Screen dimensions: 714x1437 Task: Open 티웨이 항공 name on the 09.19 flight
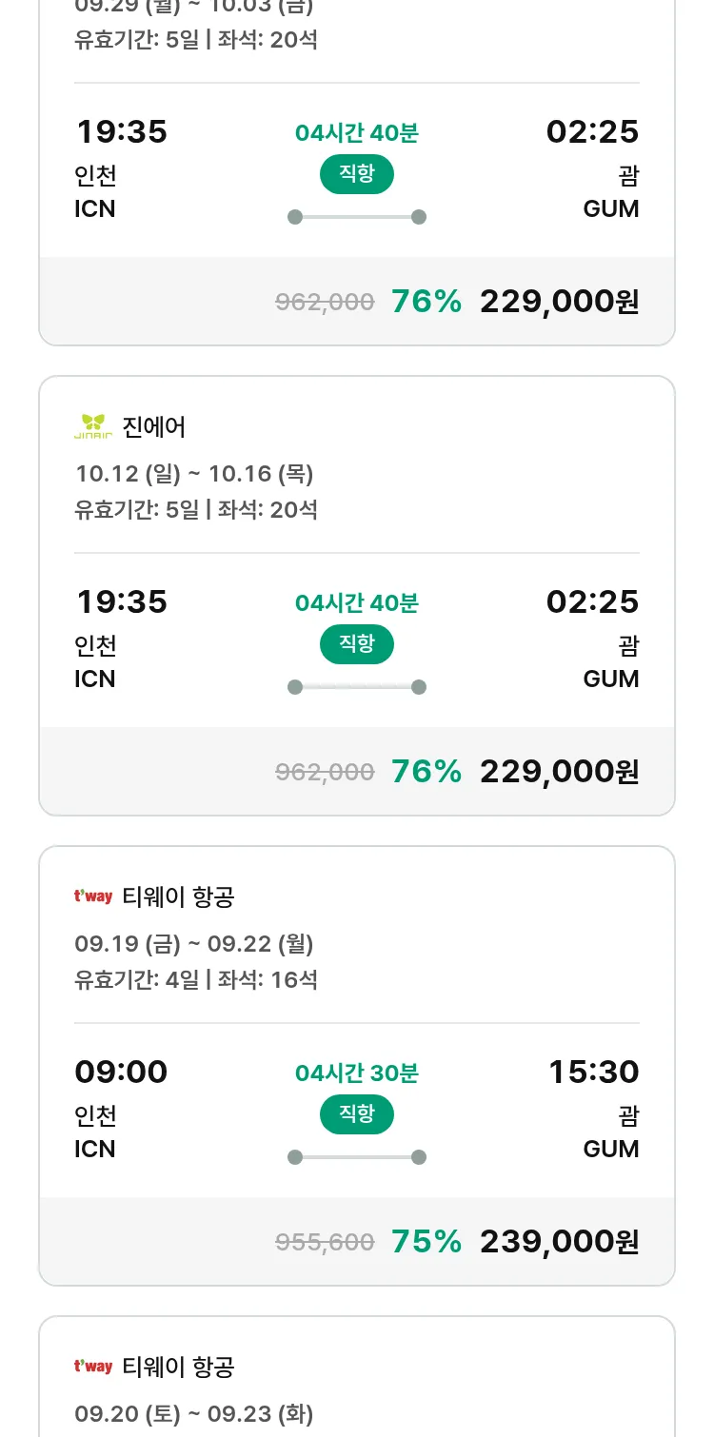178,896
